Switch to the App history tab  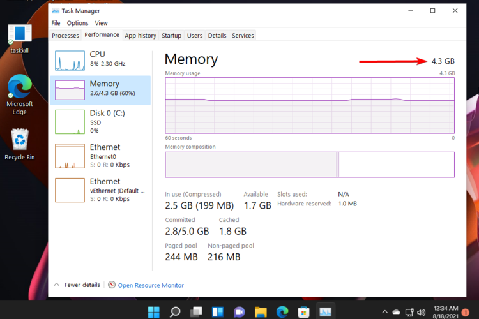(141, 36)
